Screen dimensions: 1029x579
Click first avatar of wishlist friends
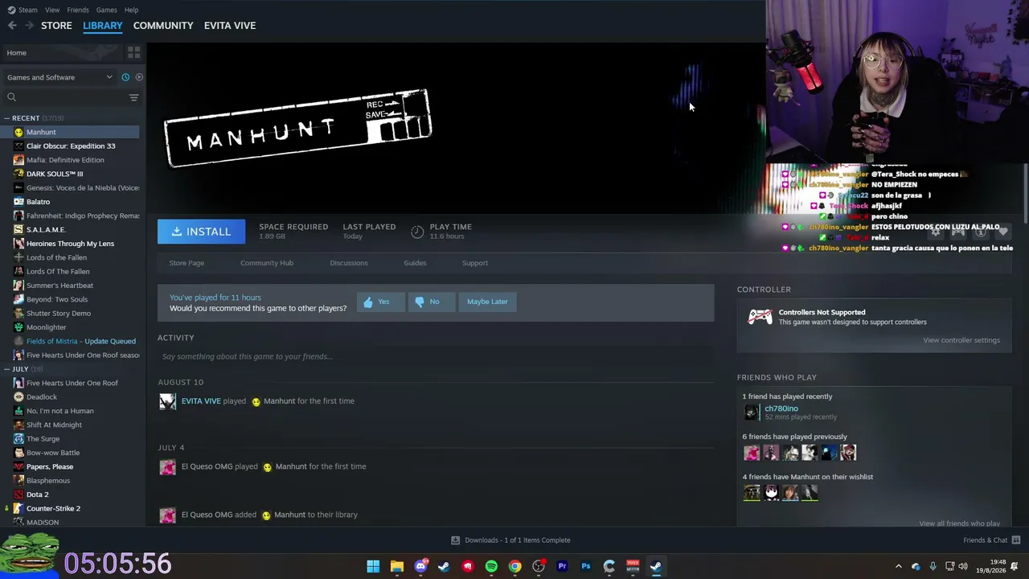pyautogui.click(x=752, y=493)
